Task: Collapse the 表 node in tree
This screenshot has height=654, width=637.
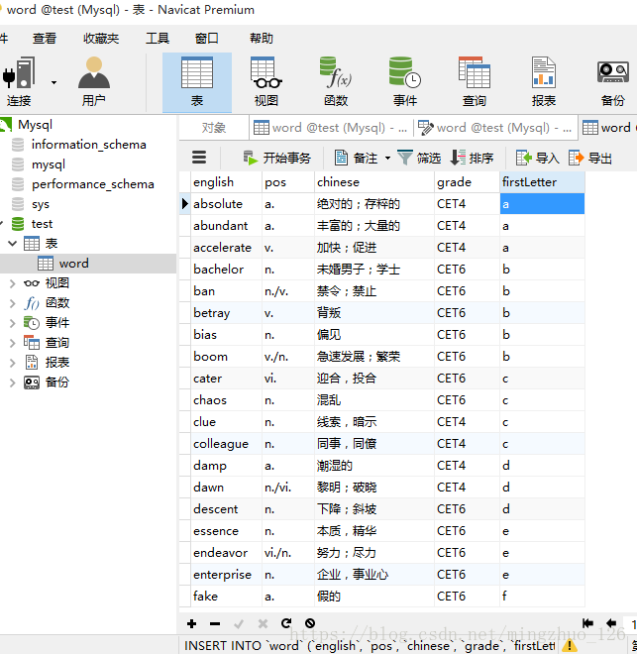Action: click(x=12, y=243)
